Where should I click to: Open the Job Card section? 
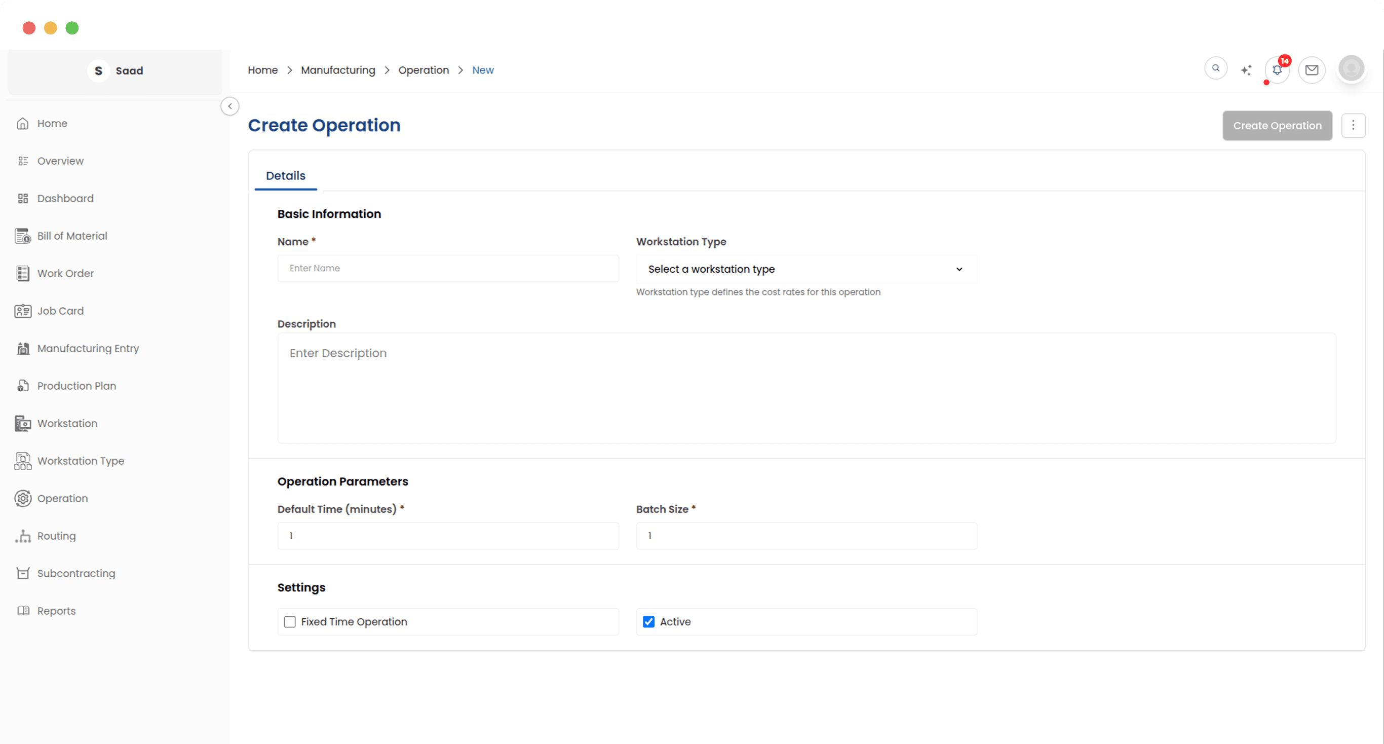click(61, 311)
